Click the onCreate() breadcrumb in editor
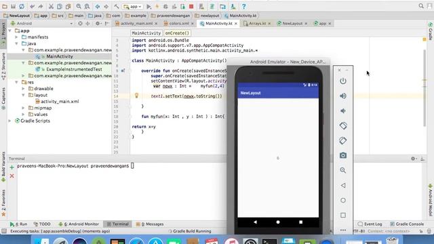434x244 pixels. (177, 33)
